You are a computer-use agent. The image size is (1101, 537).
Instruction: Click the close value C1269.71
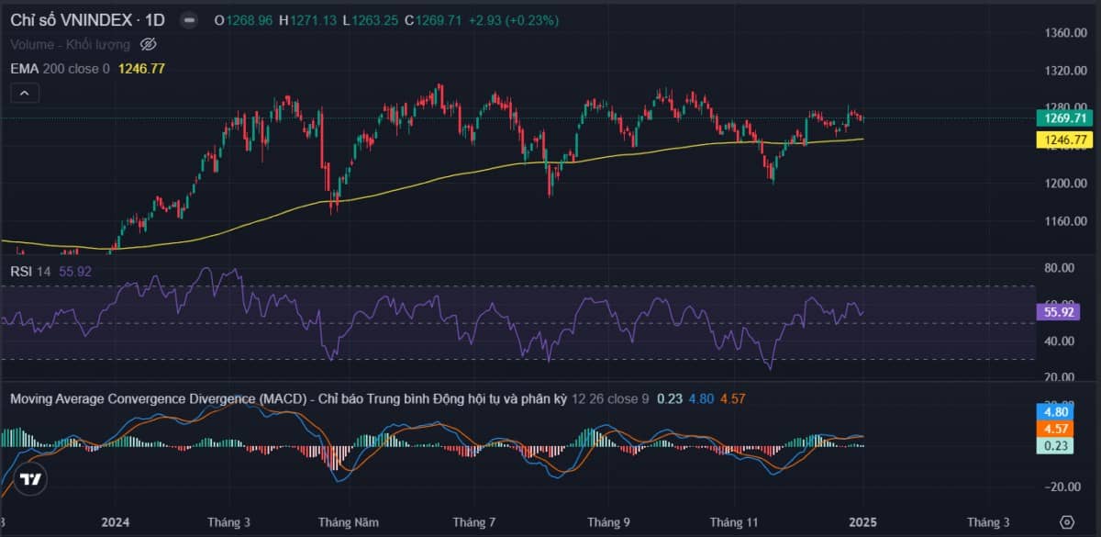pos(434,20)
